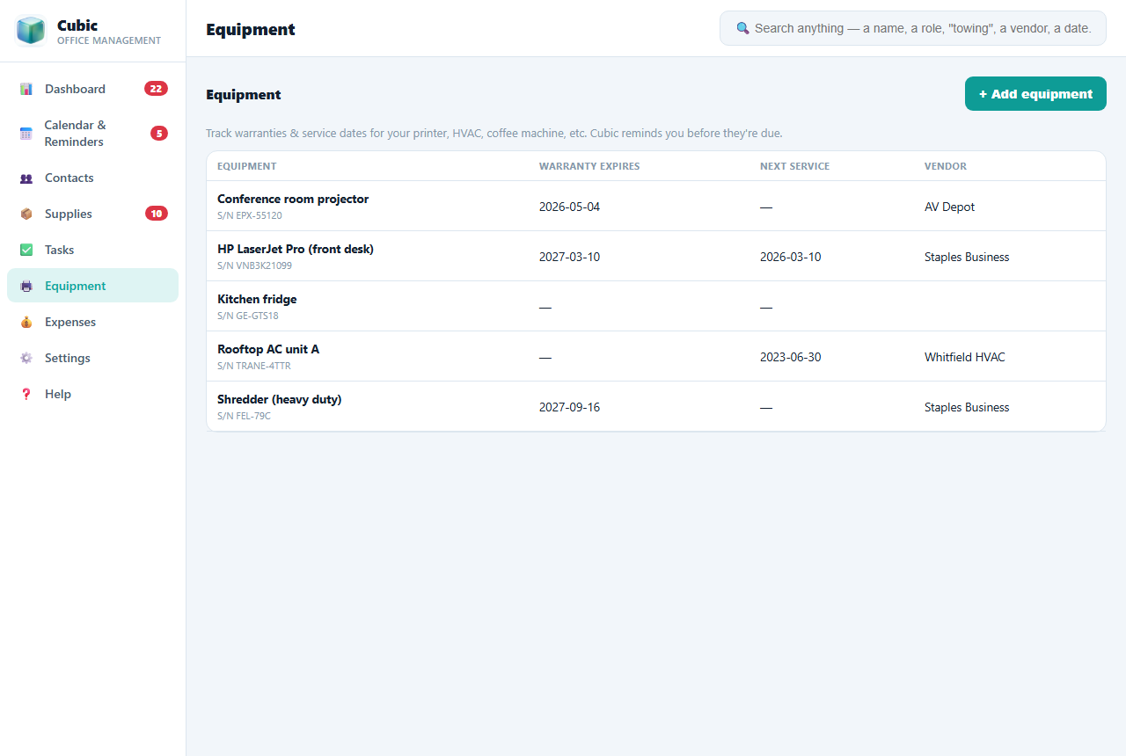Select Equipment in the sidebar
Screen dimensions: 1126x756
tap(92, 286)
